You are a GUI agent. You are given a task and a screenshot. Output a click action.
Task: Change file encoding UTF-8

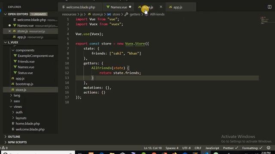(x=186, y=148)
